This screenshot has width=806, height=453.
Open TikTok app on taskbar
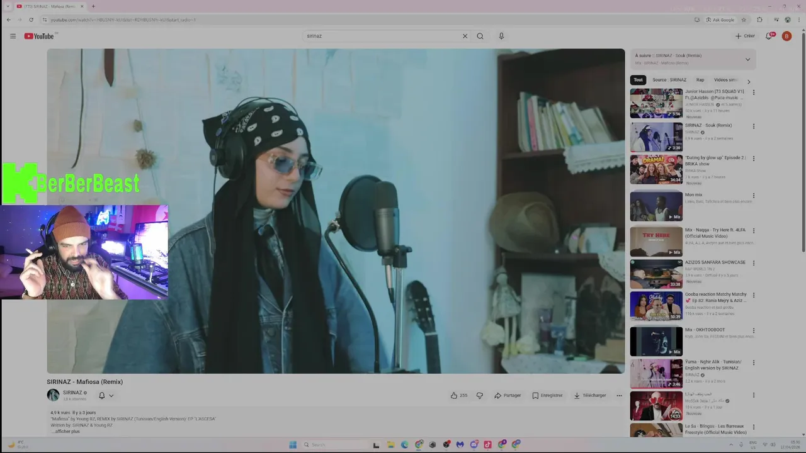pos(487,444)
